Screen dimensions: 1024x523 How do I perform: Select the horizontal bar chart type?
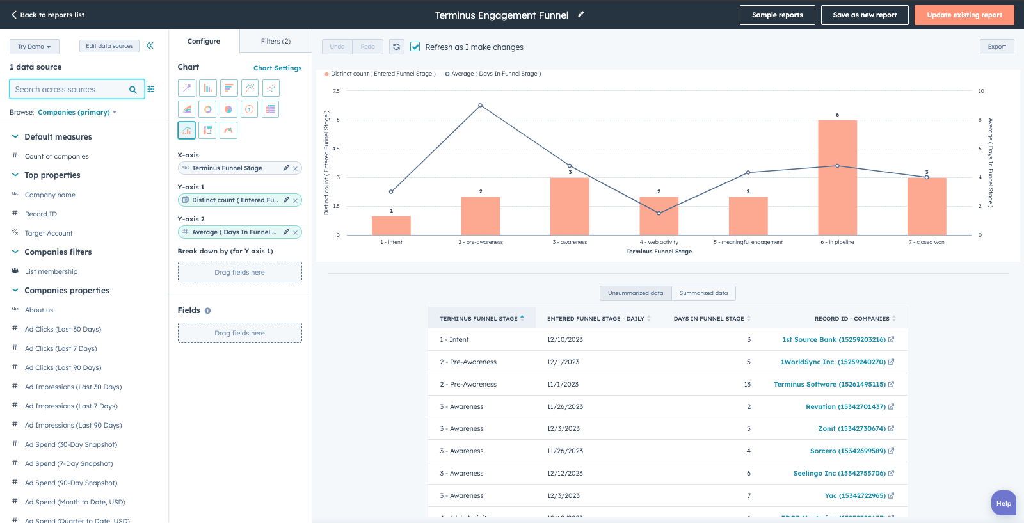click(228, 88)
